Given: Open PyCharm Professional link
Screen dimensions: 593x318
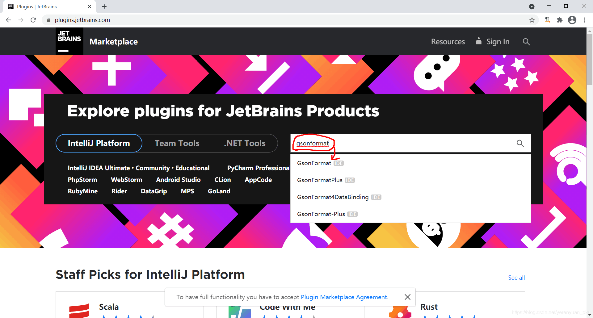Looking at the screenshot, I should [259, 168].
